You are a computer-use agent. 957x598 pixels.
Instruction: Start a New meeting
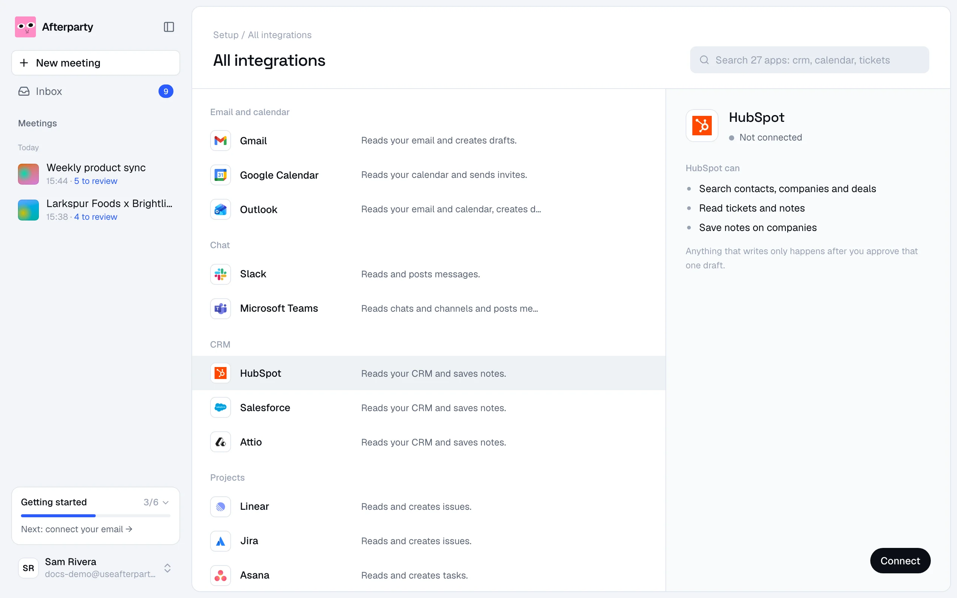click(x=96, y=63)
